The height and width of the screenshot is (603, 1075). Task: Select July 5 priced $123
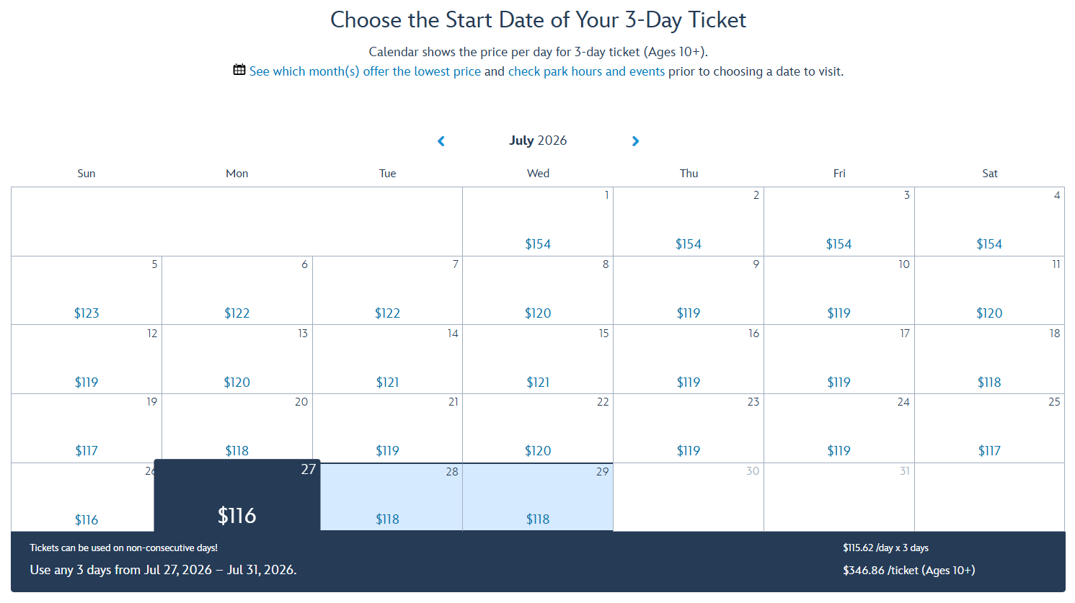click(87, 290)
